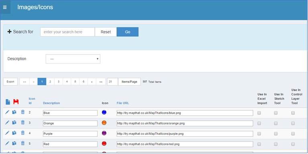Click the Export button
Screen dimensions: 308x154
[10, 82]
